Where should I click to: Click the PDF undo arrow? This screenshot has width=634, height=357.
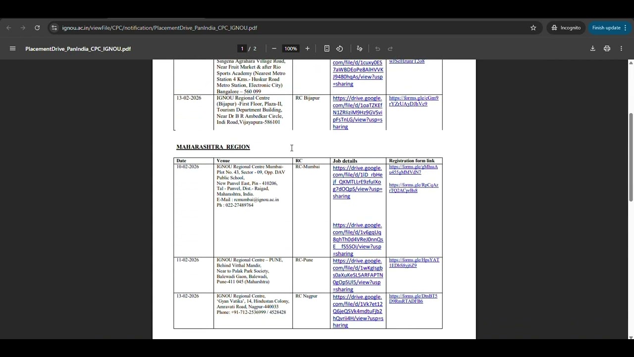pos(377,49)
